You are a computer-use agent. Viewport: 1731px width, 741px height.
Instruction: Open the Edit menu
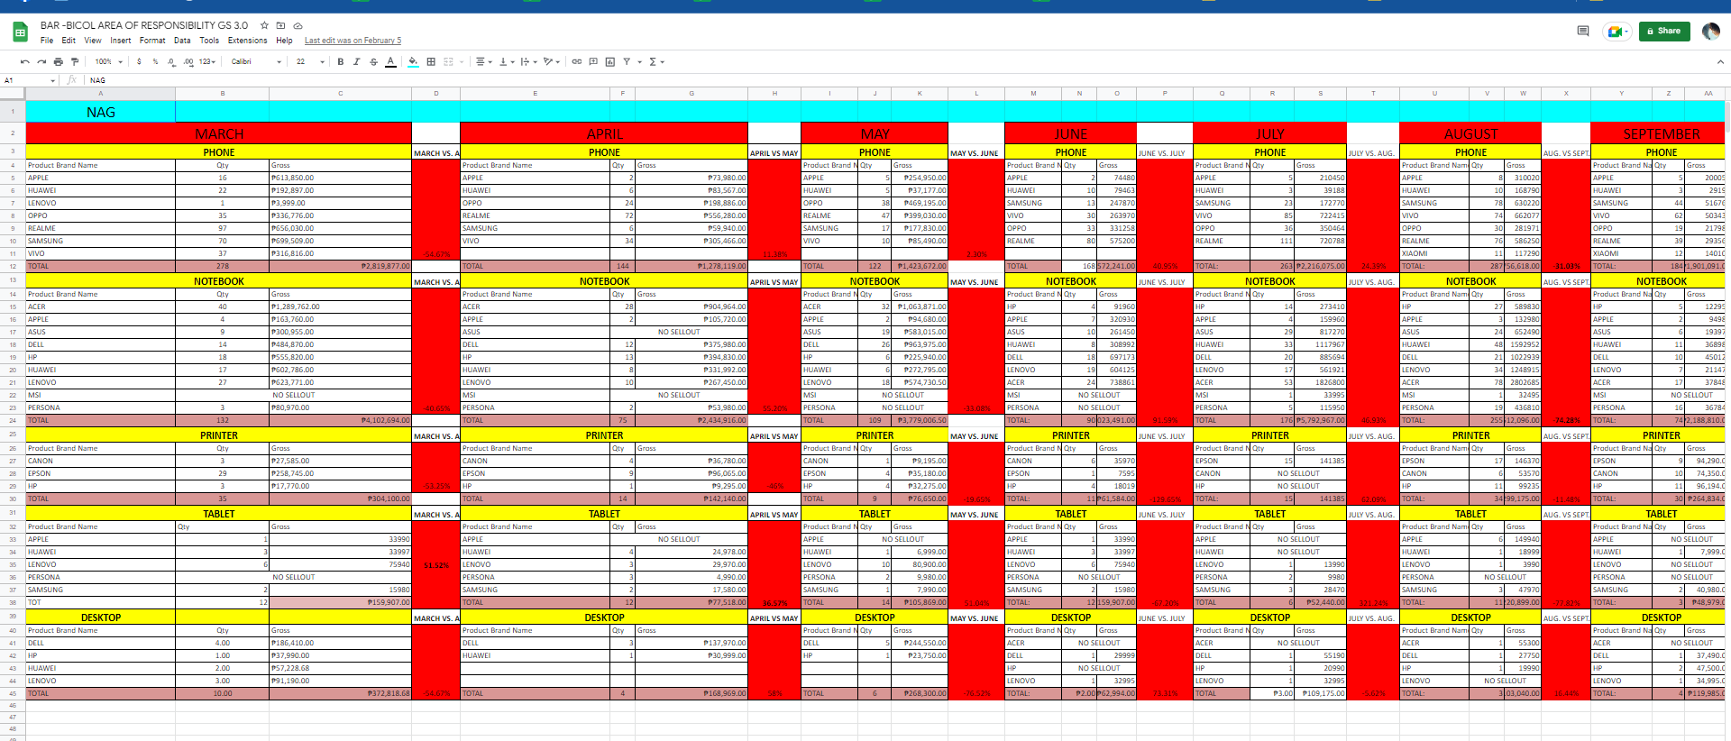pyautogui.click(x=69, y=41)
